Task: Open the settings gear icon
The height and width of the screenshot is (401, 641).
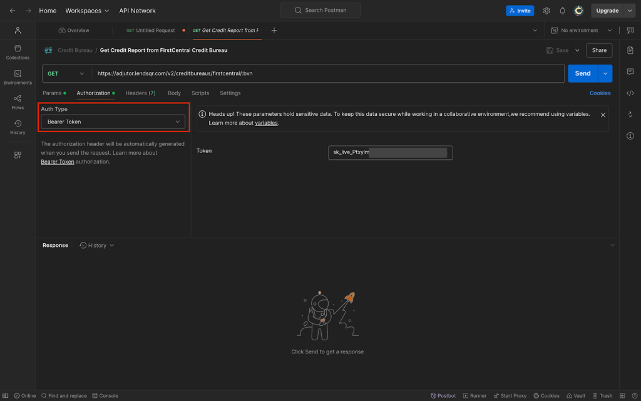Action: [x=546, y=11]
